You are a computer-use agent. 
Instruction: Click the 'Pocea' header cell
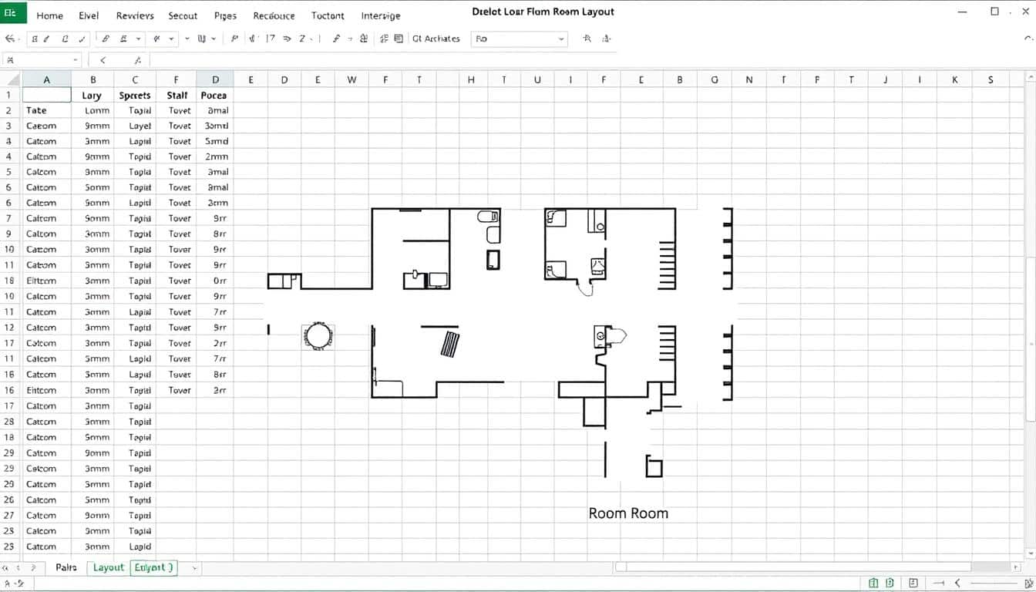[214, 96]
